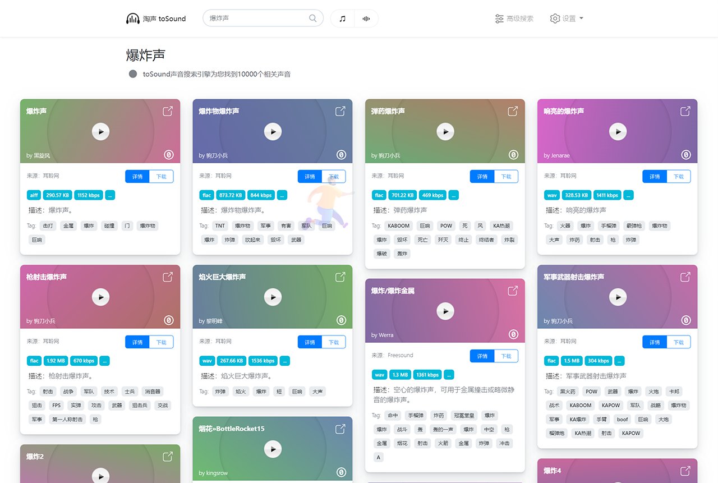Click CC0 license icon on 爆炸/爆炸金属 card
This screenshot has width=718, height=483.
[x=513, y=334]
